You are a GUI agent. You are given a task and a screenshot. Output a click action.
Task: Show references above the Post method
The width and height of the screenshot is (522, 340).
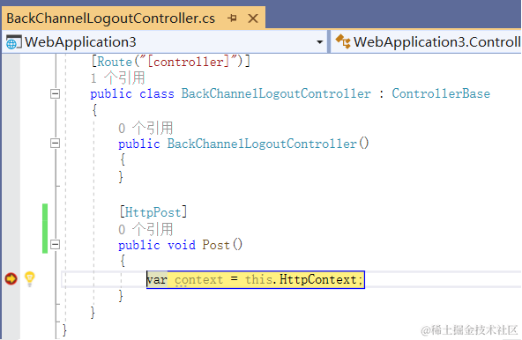pyautogui.click(x=145, y=230)
